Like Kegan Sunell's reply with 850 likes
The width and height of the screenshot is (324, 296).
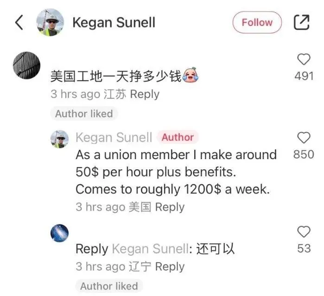[x=304, y=138]
